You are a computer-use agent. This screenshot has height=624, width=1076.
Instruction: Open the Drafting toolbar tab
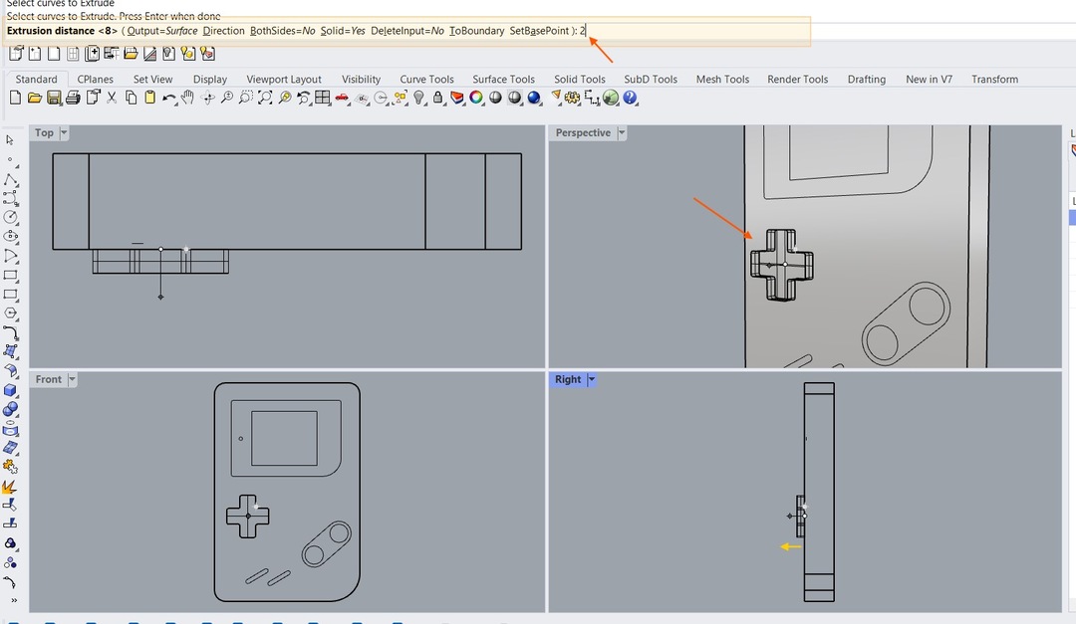click(867, 80)
